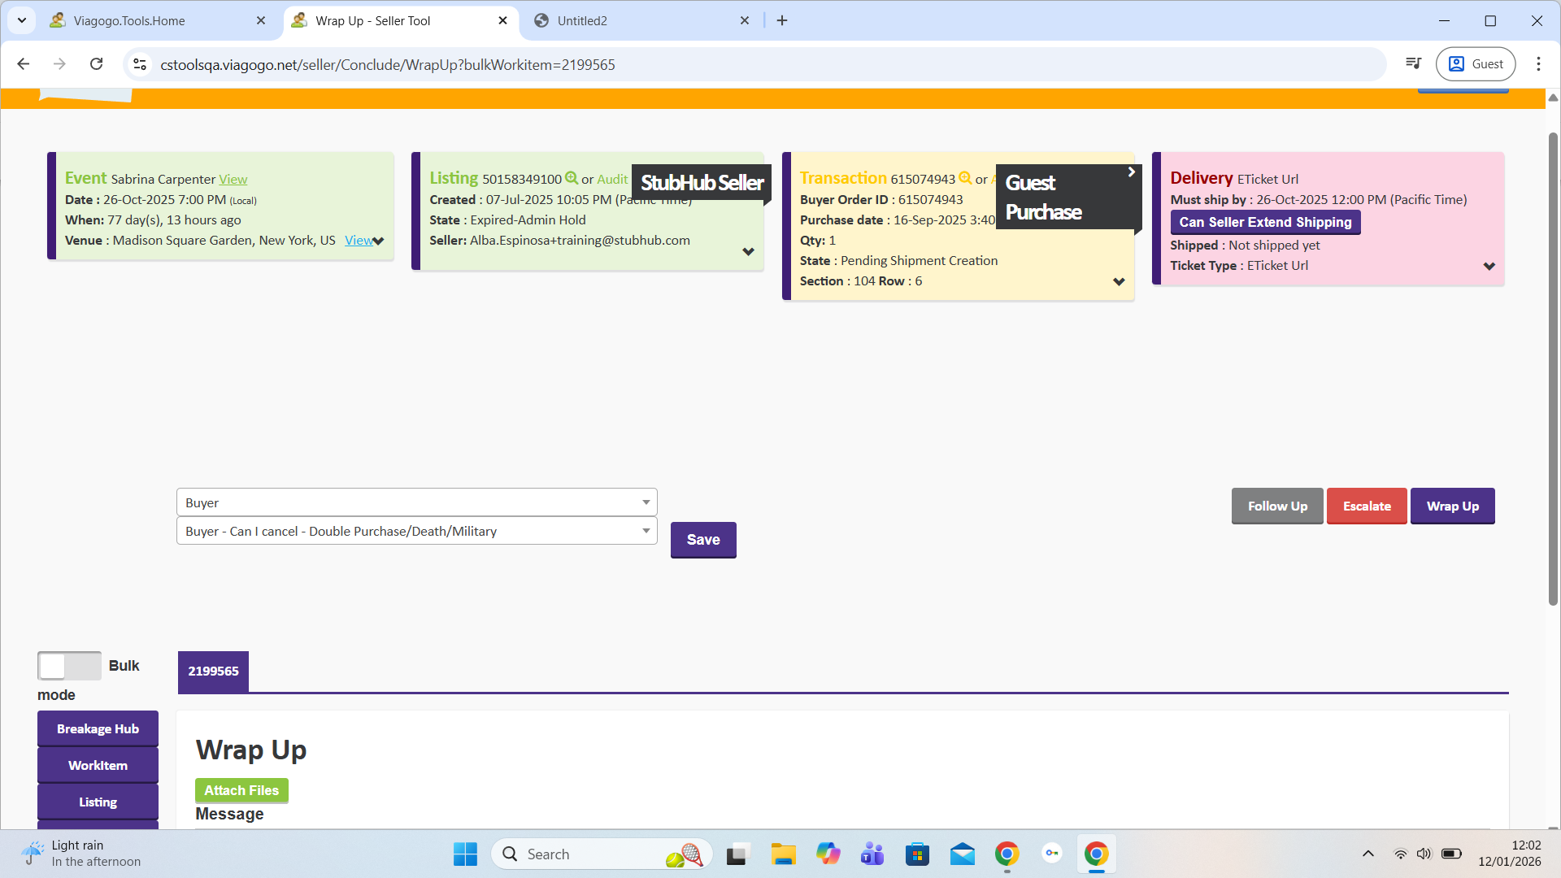Screen dimensions: 1561x878
Task: Open the site information icon in address bar
Action: (x=140, y=64)
